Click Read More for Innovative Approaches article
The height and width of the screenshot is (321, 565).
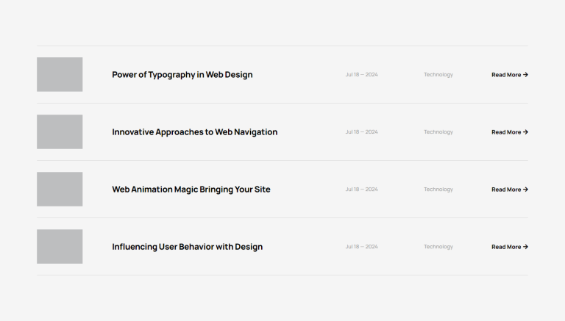coord(509,132)
